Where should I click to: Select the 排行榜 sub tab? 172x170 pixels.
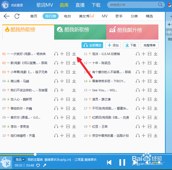pyautogui.click(x=51, y=16)
